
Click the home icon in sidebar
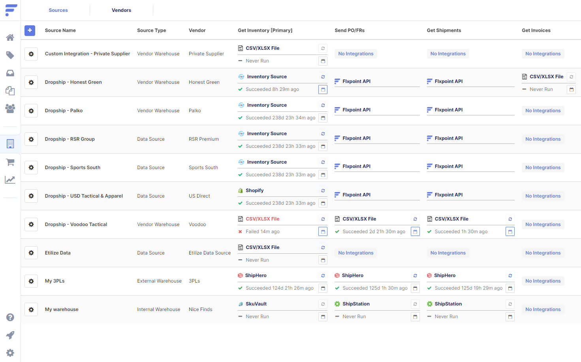click(10, 38)
